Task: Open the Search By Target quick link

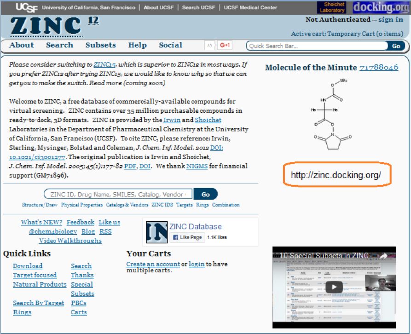Action: (39, 303)
